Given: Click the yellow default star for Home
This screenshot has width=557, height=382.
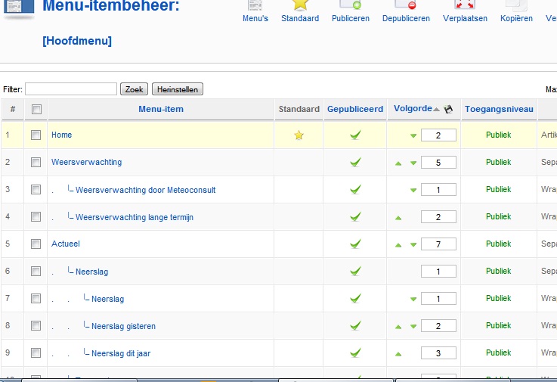Looking at the screenshot, I should 299,135.
